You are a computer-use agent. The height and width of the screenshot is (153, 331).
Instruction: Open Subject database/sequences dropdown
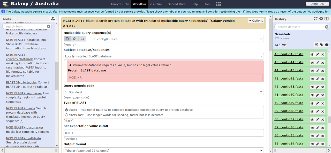click(164, 56)
